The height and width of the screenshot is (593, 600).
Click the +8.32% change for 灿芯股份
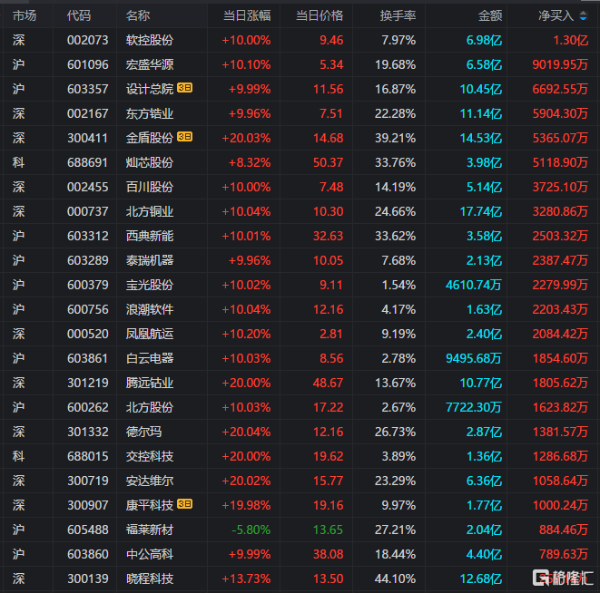pos(250,162)
